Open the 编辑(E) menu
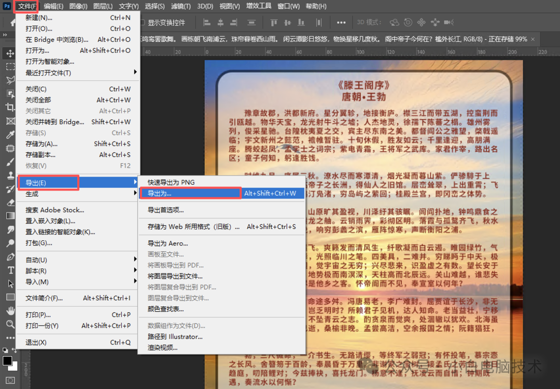Image resolution: width=560 pixels, height=389 pixels. click(53, 6)
